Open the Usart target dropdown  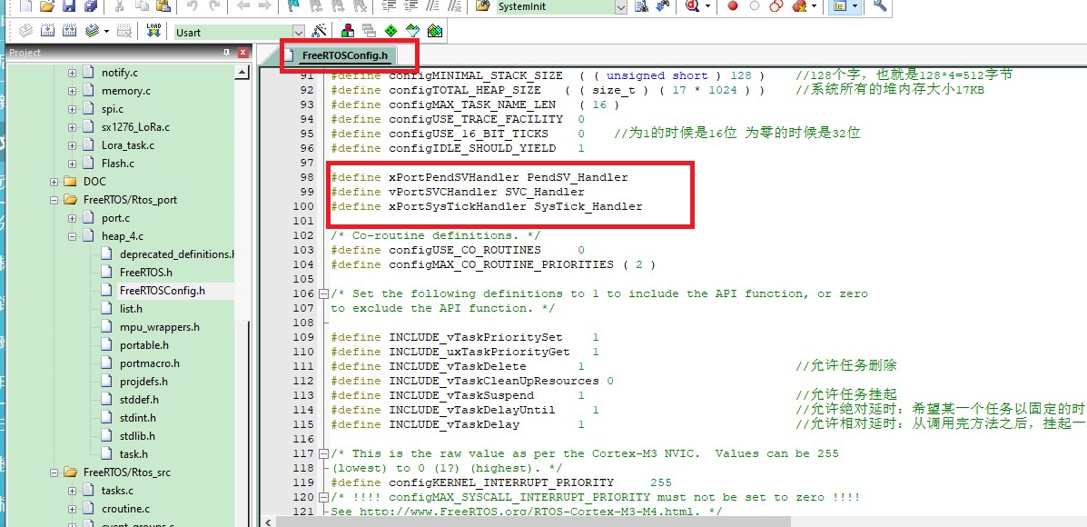297,32
